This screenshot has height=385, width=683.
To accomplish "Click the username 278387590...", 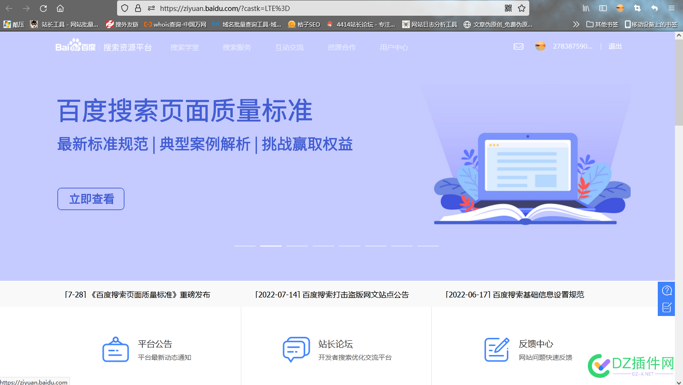I will [573, 46].
